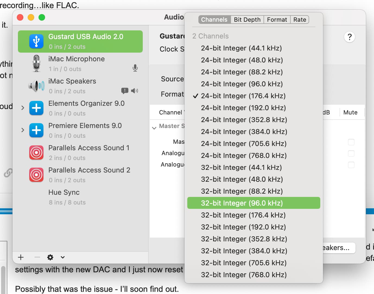Zoom the window with the green button
The width and height of the screenshot is (374, 294).
[x=42, y=17]
